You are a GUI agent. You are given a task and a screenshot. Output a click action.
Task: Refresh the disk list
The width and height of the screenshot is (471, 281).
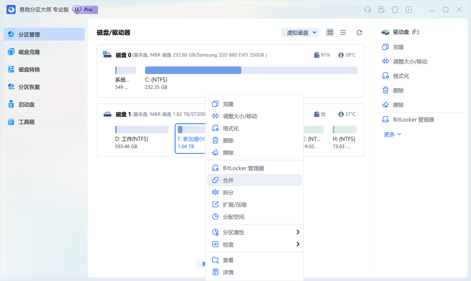[359, 32]
